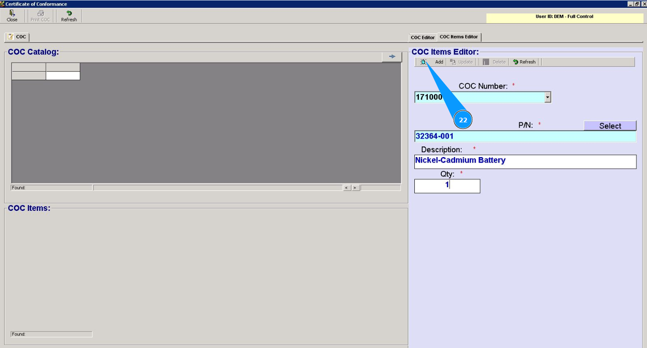Click Delete in the COC Items Editor toolbar
This screenshot has width=647, height=348.
click(x=494, y=62)
